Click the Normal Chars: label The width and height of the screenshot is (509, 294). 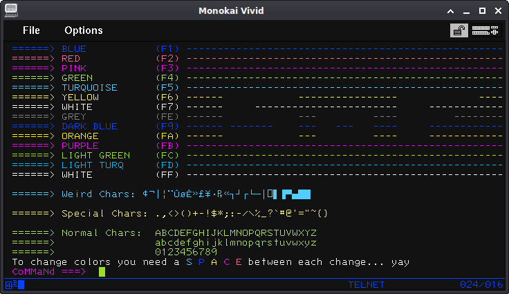click(x=102, y=233)
